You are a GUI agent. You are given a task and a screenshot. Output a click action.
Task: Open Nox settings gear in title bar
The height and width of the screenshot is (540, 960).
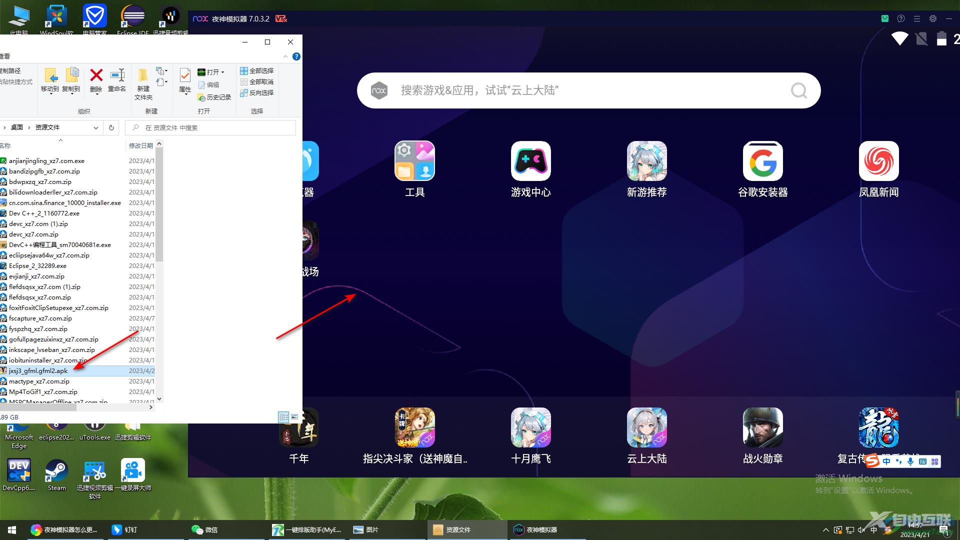(x=932, y=18)
